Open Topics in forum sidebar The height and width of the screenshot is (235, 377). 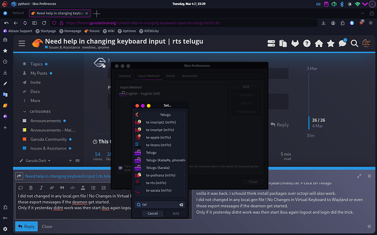click(x=36, y=64)
